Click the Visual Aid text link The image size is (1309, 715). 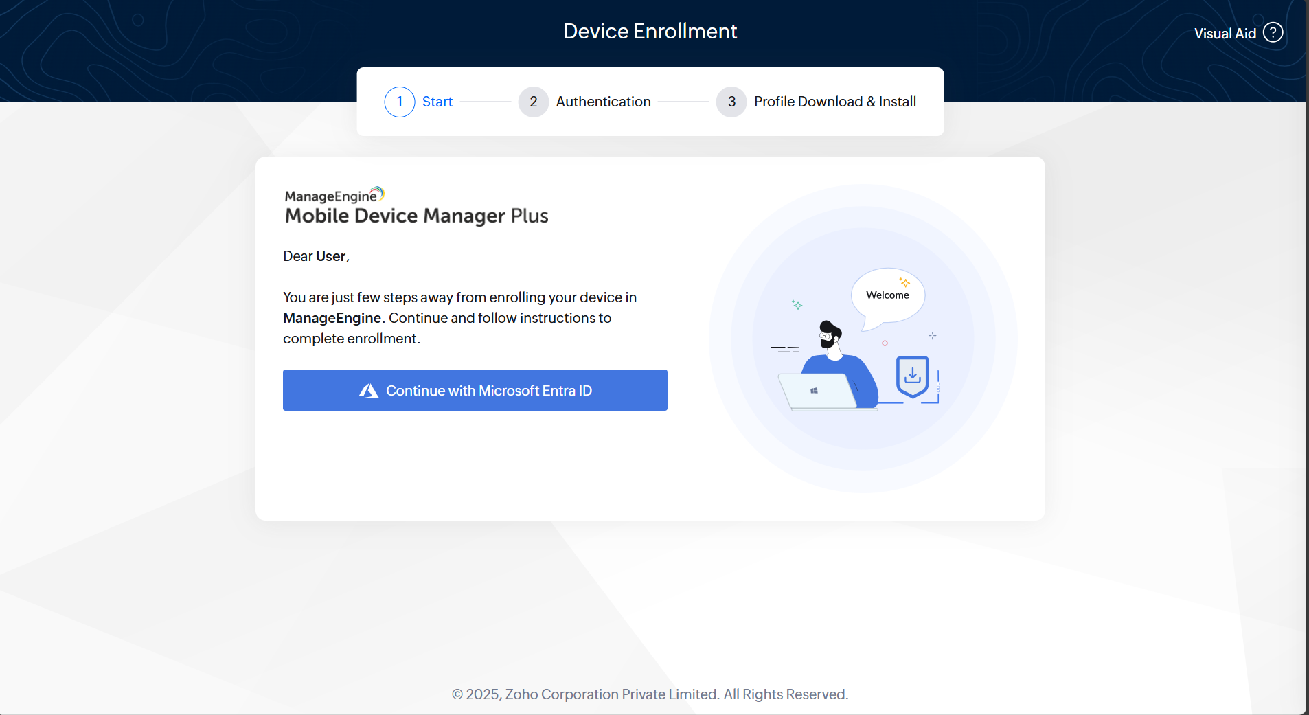pyautogui.click(x=1225, y=34)
